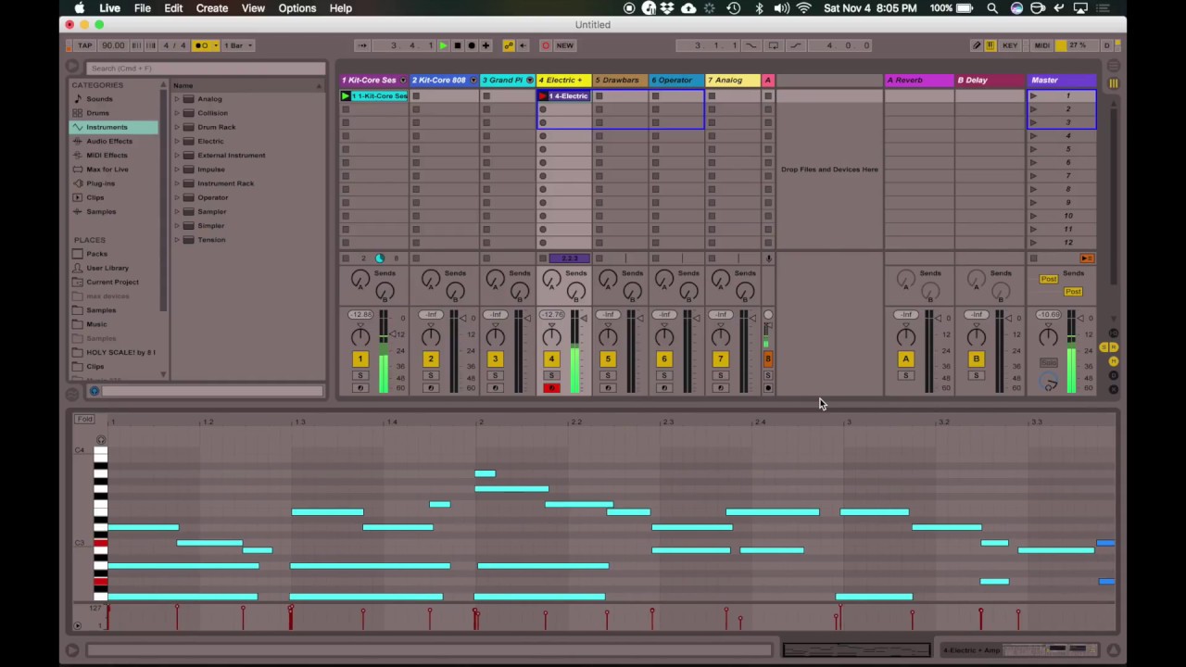
Task: Select the Audio Effects category
Action: [109, 141]
